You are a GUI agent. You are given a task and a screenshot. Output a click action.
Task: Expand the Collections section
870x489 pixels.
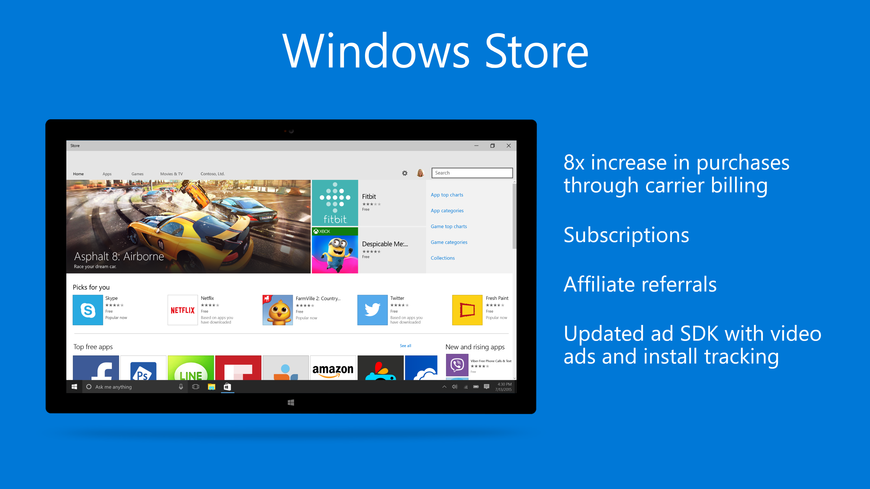(442, 258)
